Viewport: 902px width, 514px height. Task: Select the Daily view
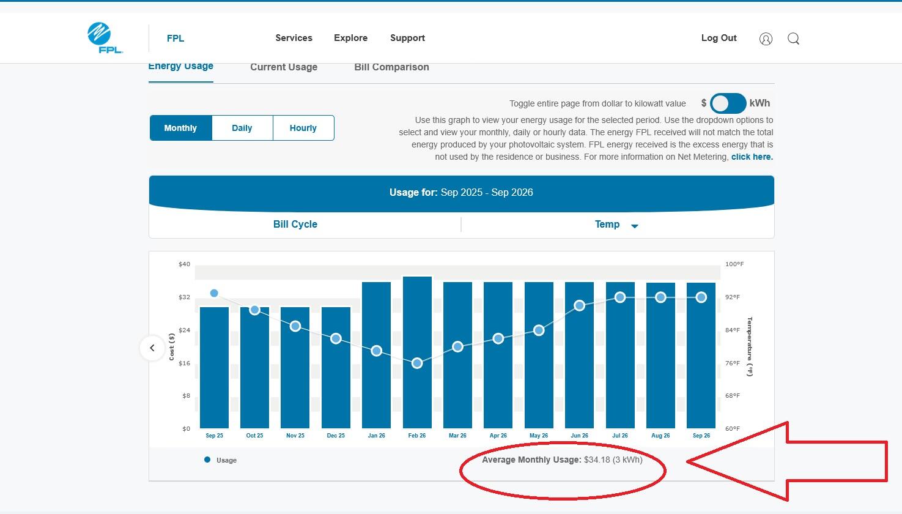coord(242,128)
